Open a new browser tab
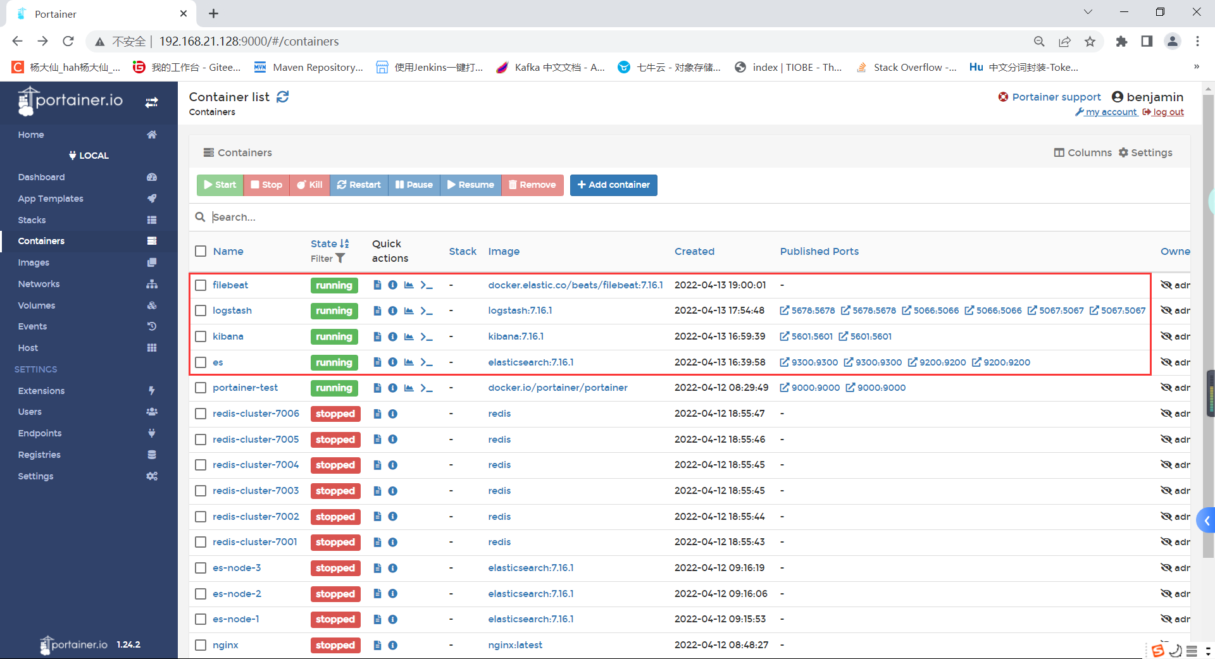 [x=213, y=13]
